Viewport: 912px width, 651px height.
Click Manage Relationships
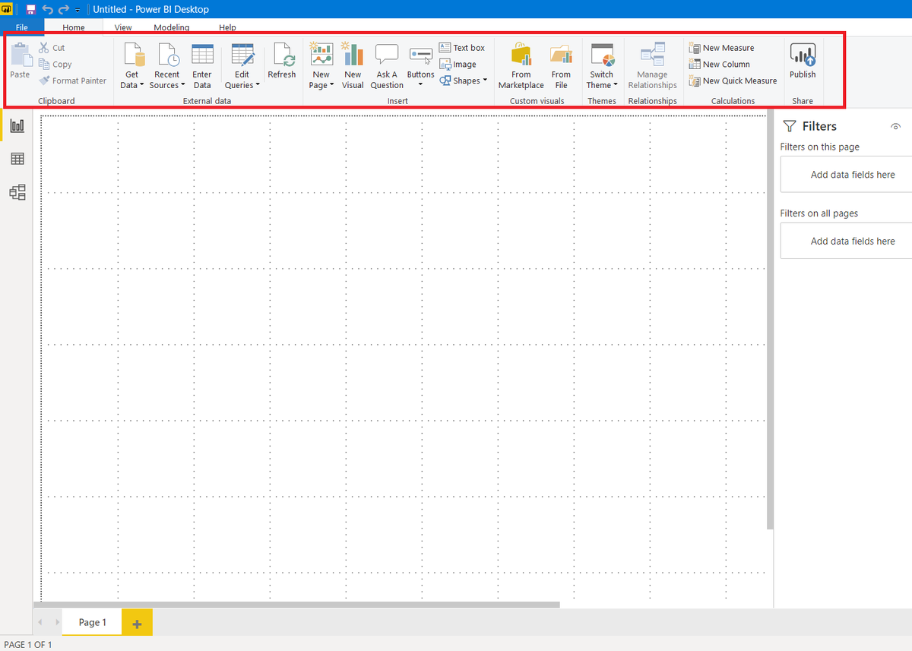[x=652, y=66]
